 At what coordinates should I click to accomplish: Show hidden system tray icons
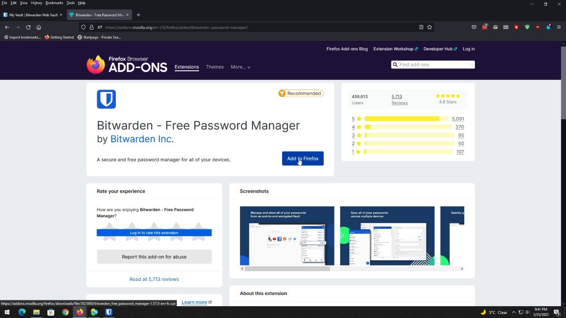click(x=513, y=312)
